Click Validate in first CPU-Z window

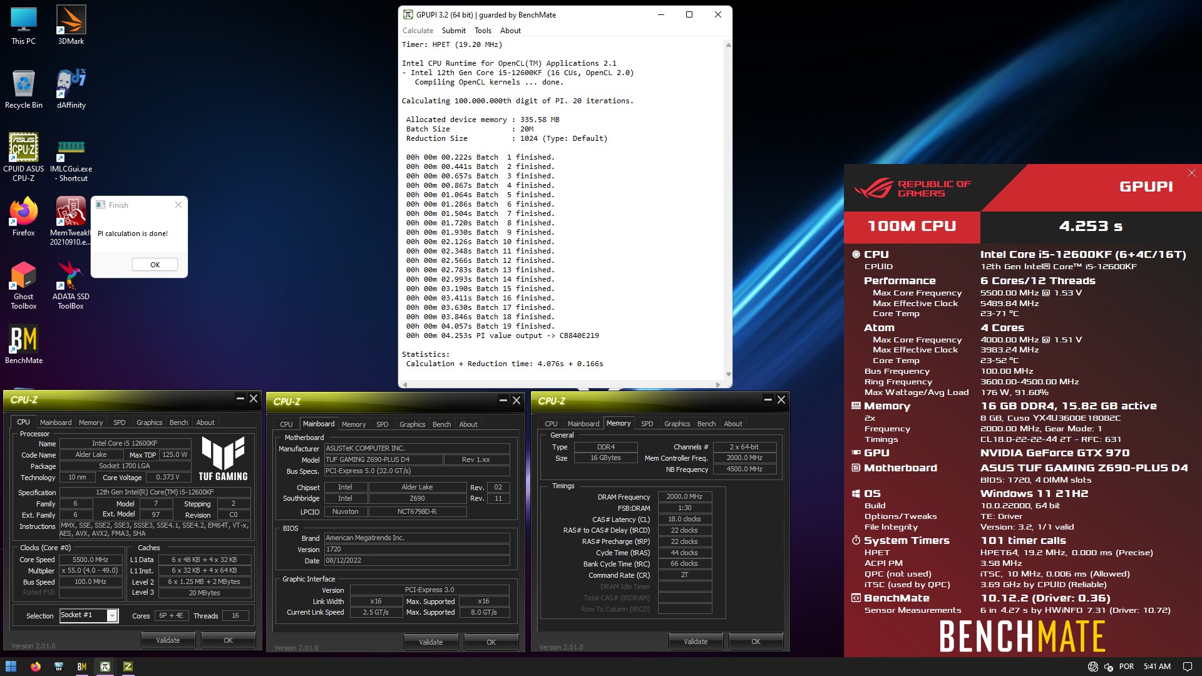click(x=168, y=640)
